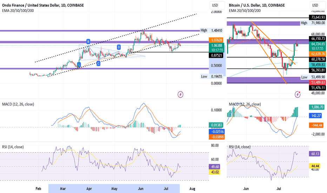The image size is (327, 193).
Task: Click the Aug label on the time axis
Action: (192, 189)
